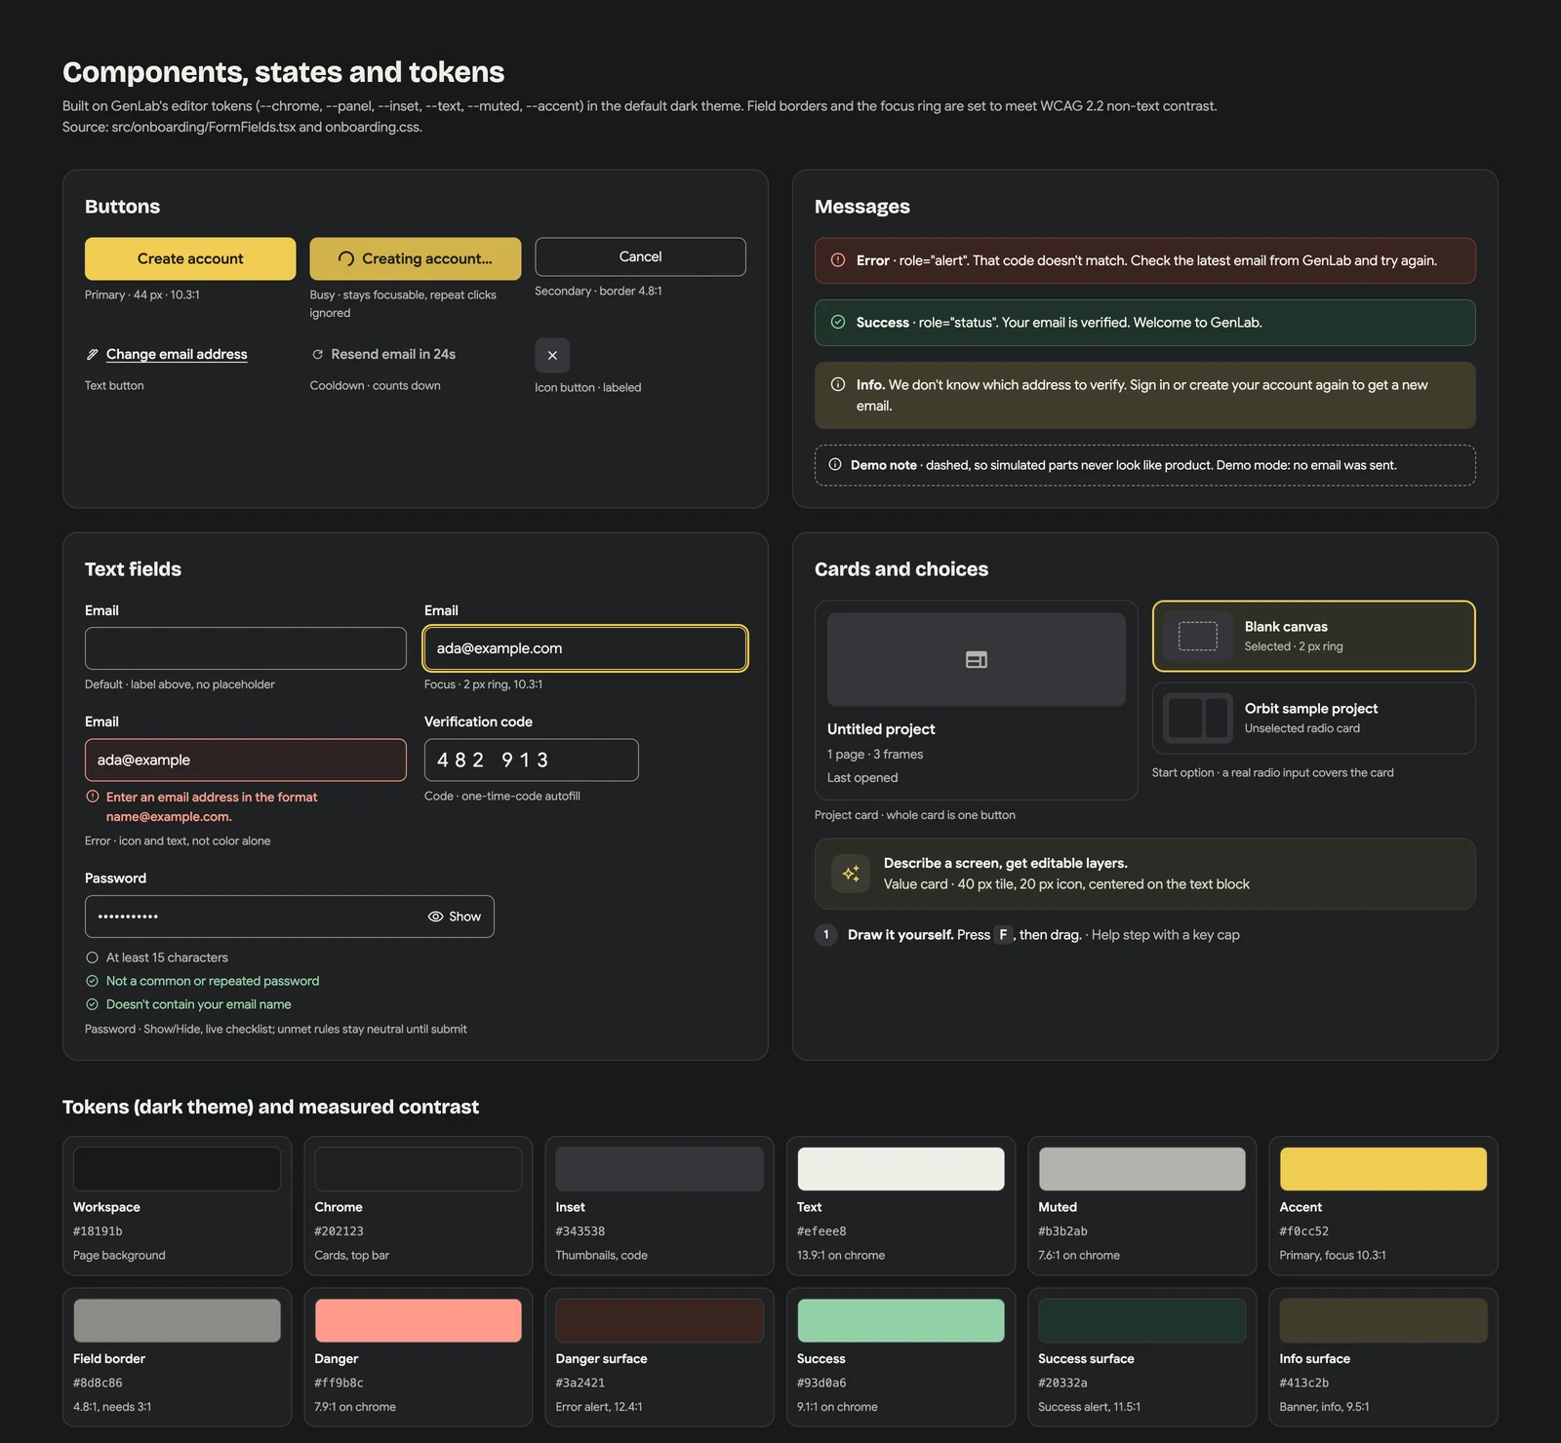Click the F key cap in help step

[x=1003, y=934]
